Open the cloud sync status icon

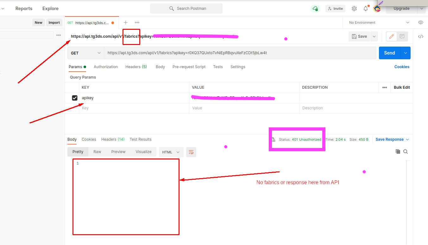[315, 9]
